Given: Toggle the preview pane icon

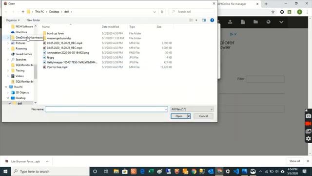Looking at the screenshot, I should click(204, 20).
